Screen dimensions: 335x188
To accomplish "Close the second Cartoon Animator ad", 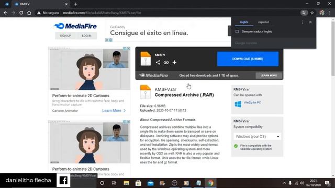I will point(128,122).
